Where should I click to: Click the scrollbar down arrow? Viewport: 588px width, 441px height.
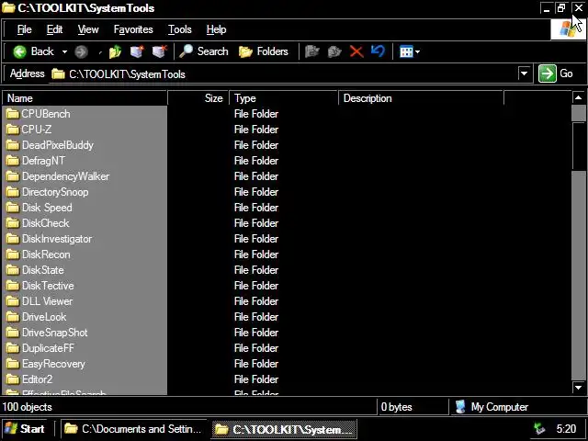click(x=578, y=388)
